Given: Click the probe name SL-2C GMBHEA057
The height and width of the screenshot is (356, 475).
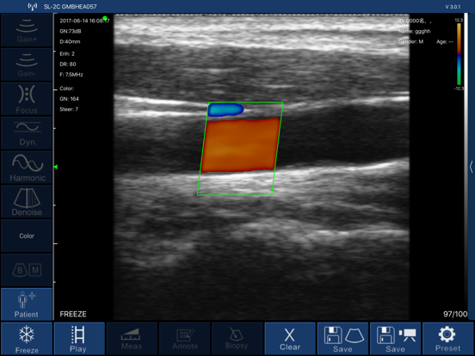Looking at the screenshot, I should point(71,7).
